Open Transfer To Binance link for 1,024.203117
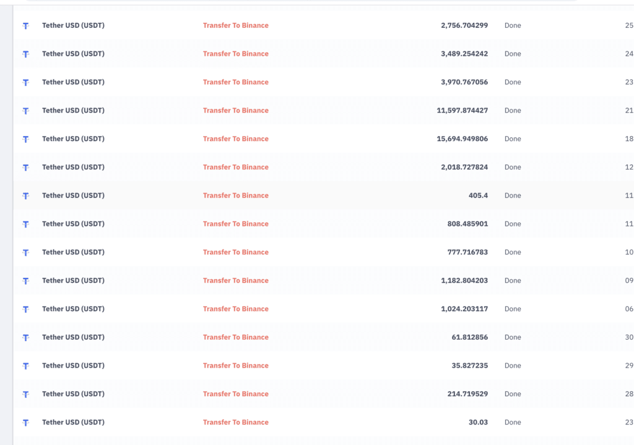 (x=235, y=309)
